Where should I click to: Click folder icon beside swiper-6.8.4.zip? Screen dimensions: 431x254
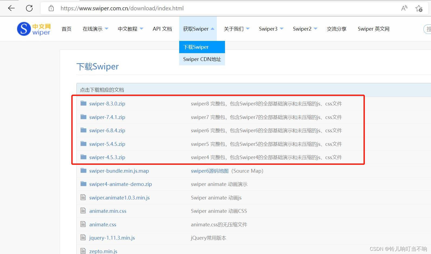point(83,130)
